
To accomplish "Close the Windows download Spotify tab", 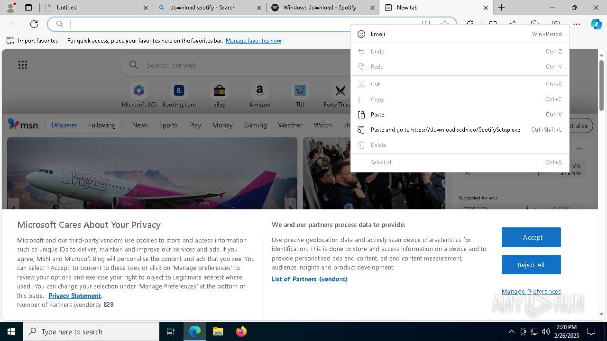I will [x=372, y=8].
